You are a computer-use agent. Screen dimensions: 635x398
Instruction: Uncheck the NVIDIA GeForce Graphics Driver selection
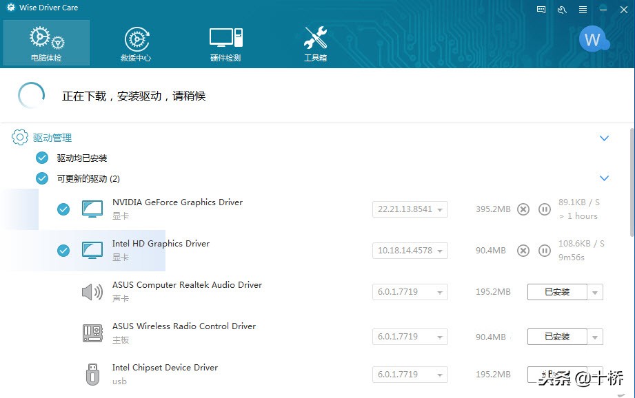point(63,209)
